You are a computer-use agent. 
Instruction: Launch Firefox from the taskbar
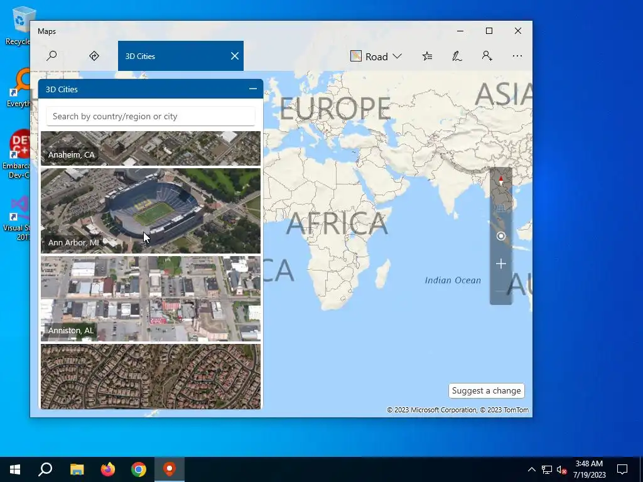[108, 469]
